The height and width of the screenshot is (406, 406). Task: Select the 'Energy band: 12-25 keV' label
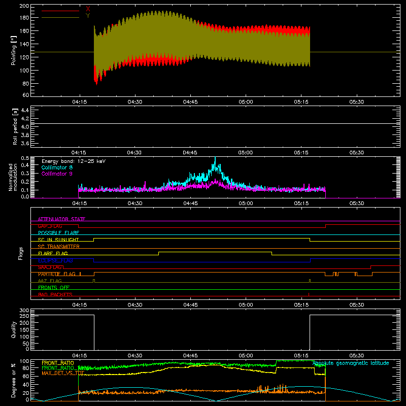74,161
